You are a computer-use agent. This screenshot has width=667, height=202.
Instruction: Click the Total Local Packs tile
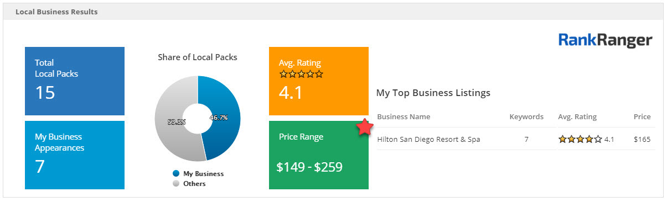coord(75,81)
